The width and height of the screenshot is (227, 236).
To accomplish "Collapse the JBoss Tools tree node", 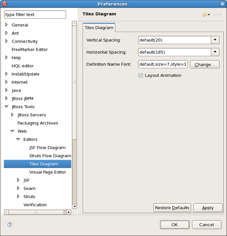I will tap(7, 107).
